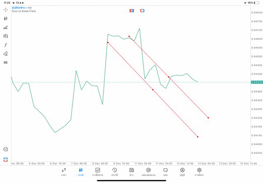Image resolution: width=263 pixels, height=183 pixels.
Task: Select the crosshair tool
Action: pos(6,9)
